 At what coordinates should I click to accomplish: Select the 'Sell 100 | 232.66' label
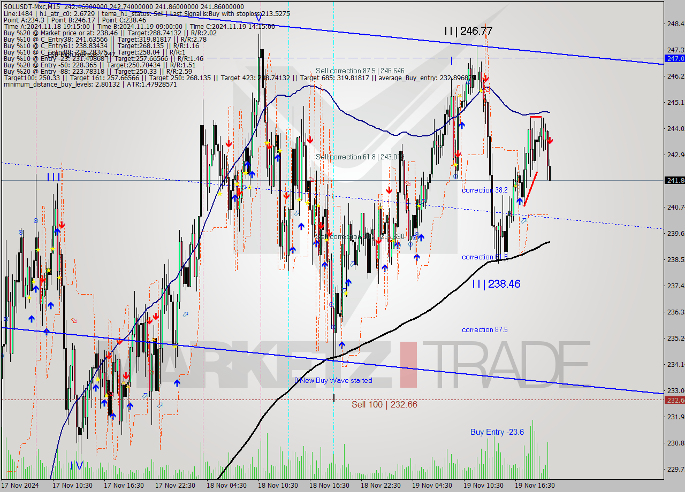pos(384,404)
